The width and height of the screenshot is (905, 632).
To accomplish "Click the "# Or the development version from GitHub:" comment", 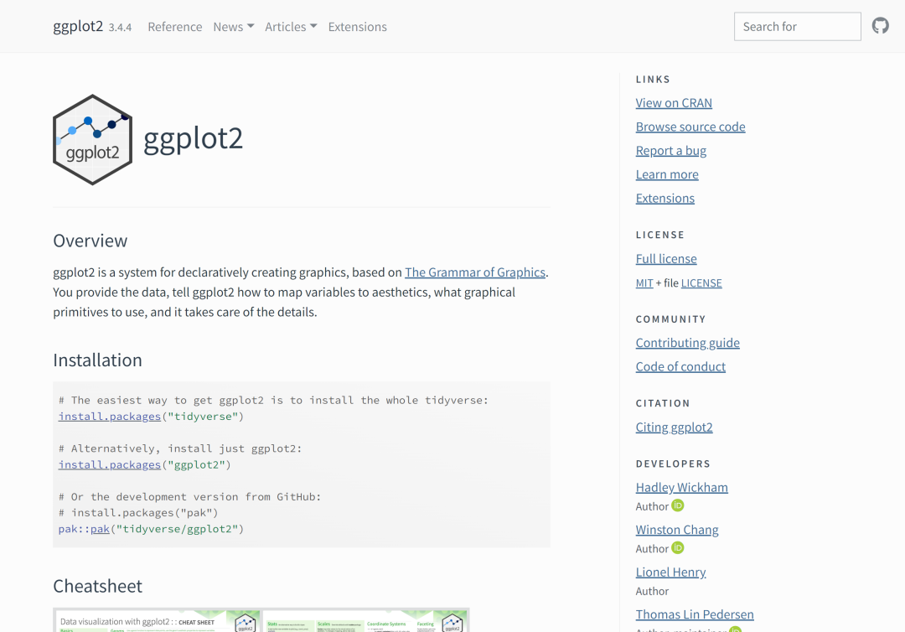I will click(189, 496).
